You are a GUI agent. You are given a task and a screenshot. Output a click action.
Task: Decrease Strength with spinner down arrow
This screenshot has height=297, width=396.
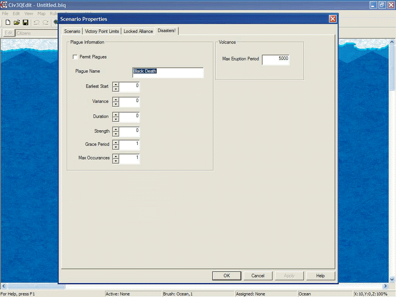[116, 134]
